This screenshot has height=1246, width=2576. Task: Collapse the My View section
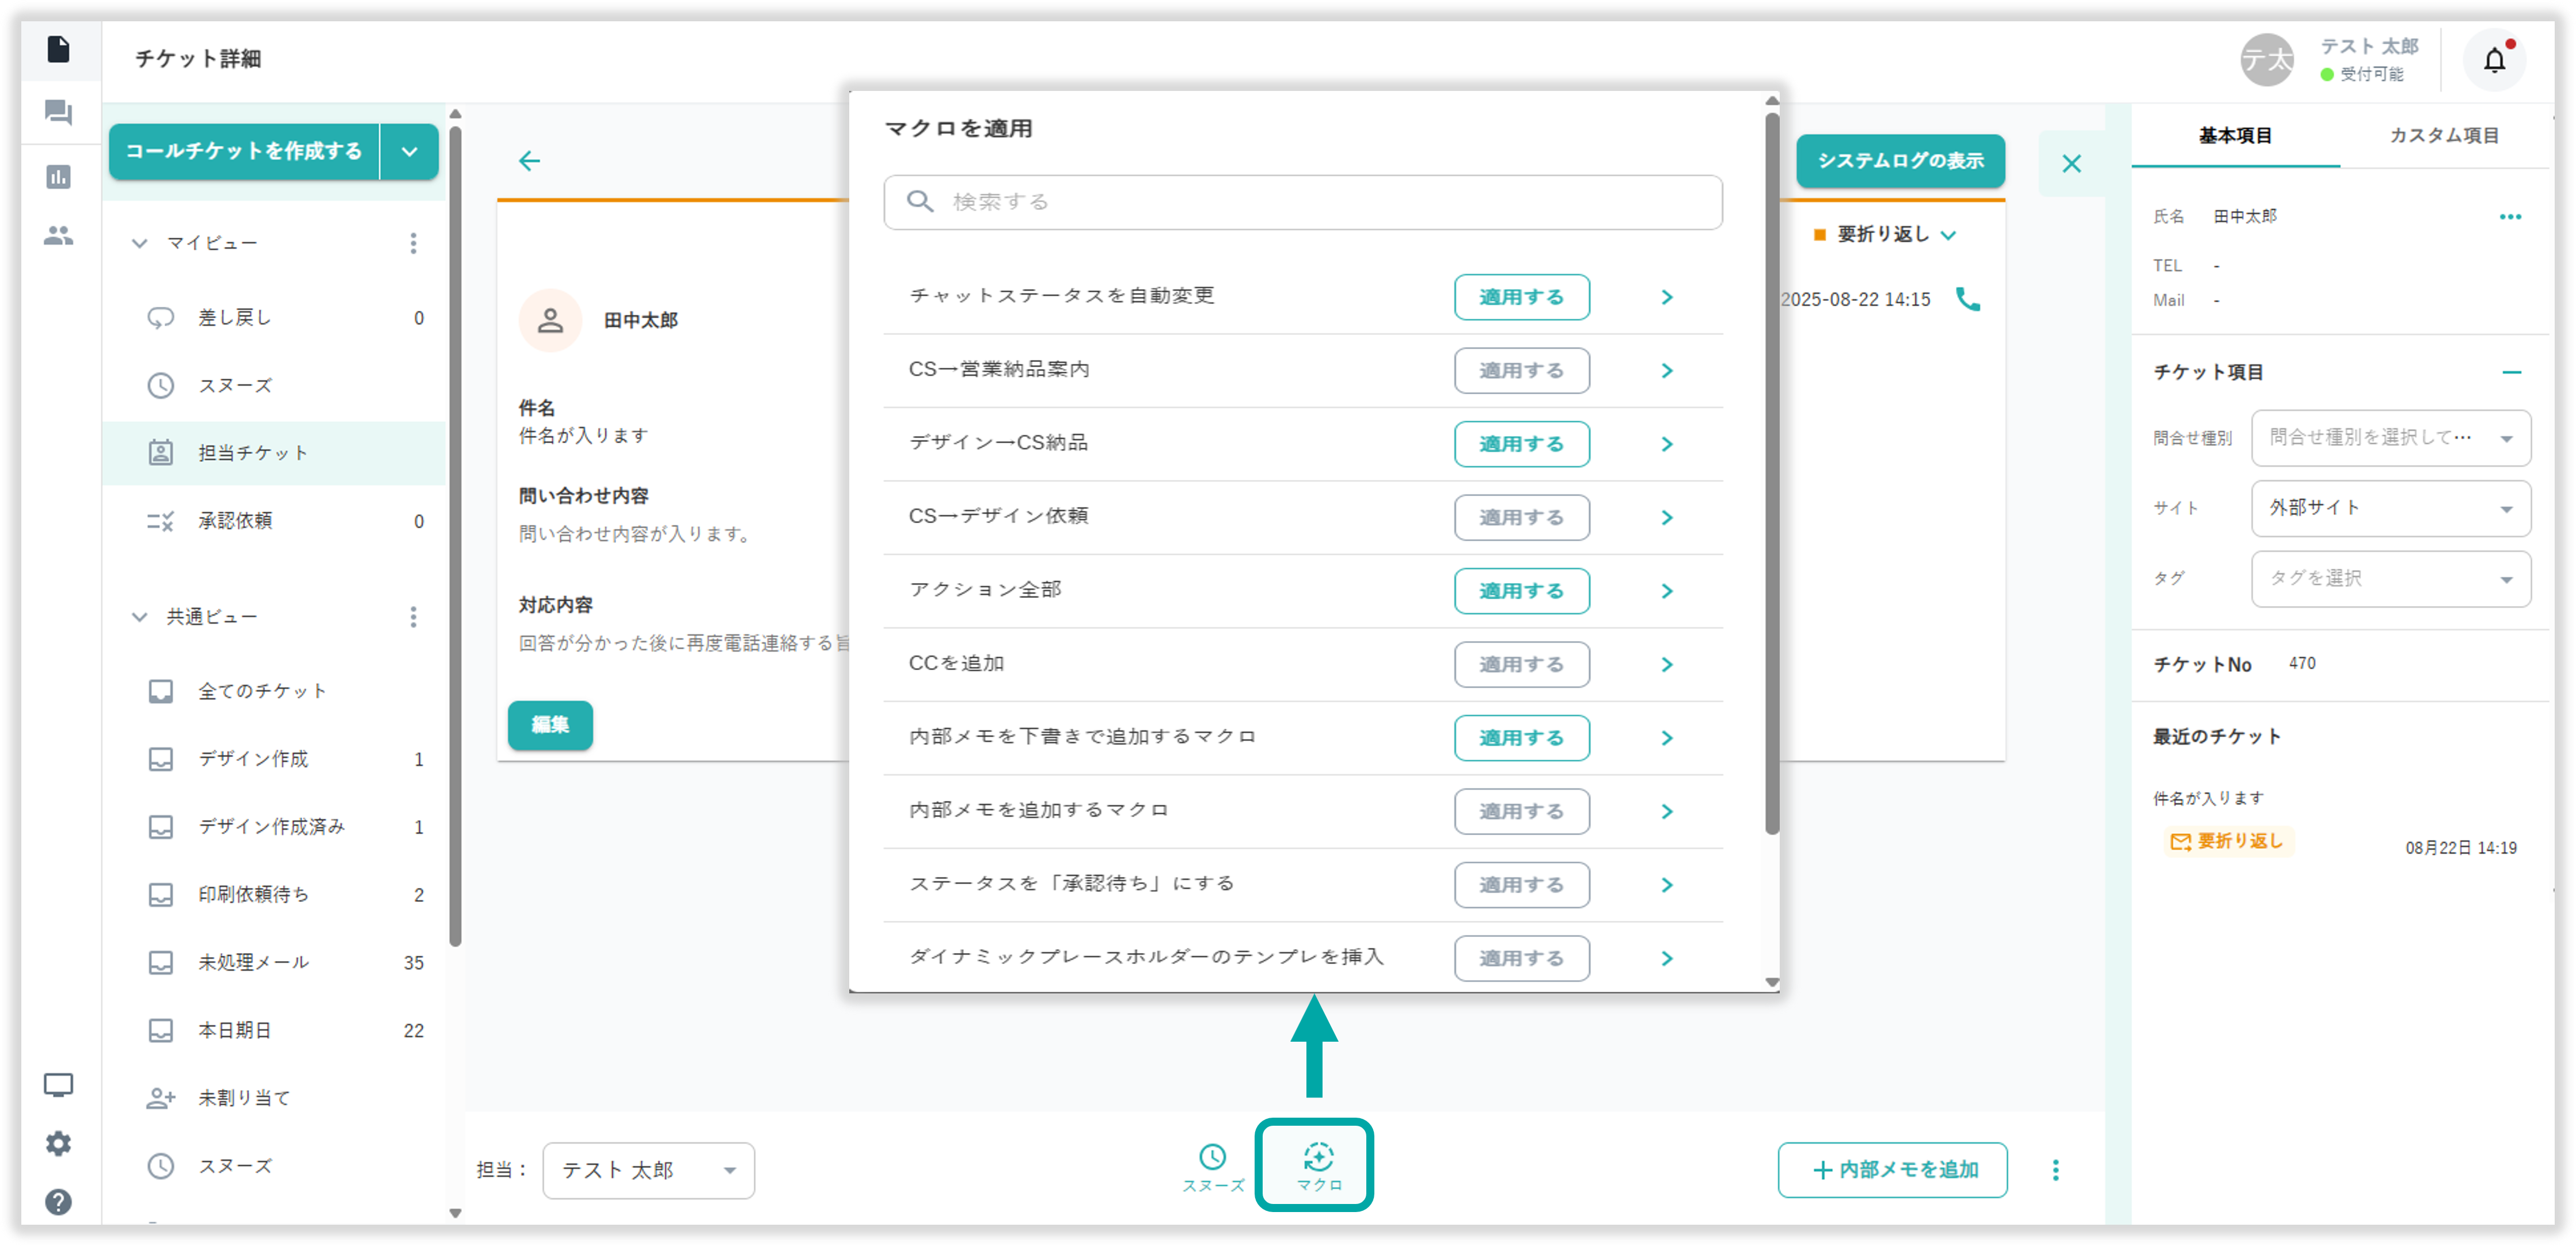pyautogui.click(x=140, y=243)
